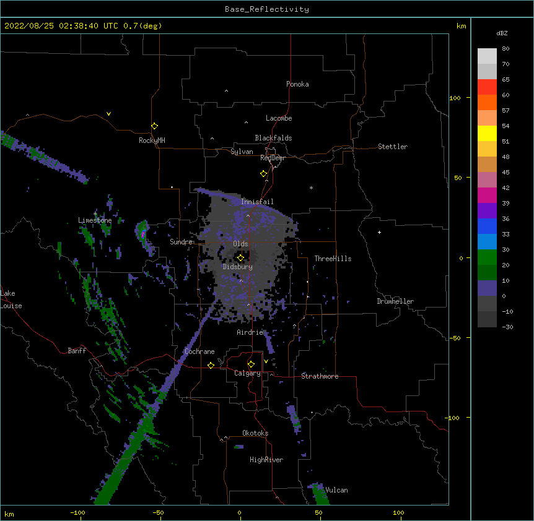Click the -100 km tick on bottom axis
This screenshot has width=534, height=521.
click(x=77, y=512)
